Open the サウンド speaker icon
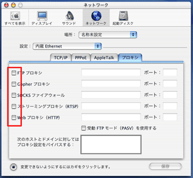Image resolution: width=193 pixels, height=178 pixels. tap(69, 15)
